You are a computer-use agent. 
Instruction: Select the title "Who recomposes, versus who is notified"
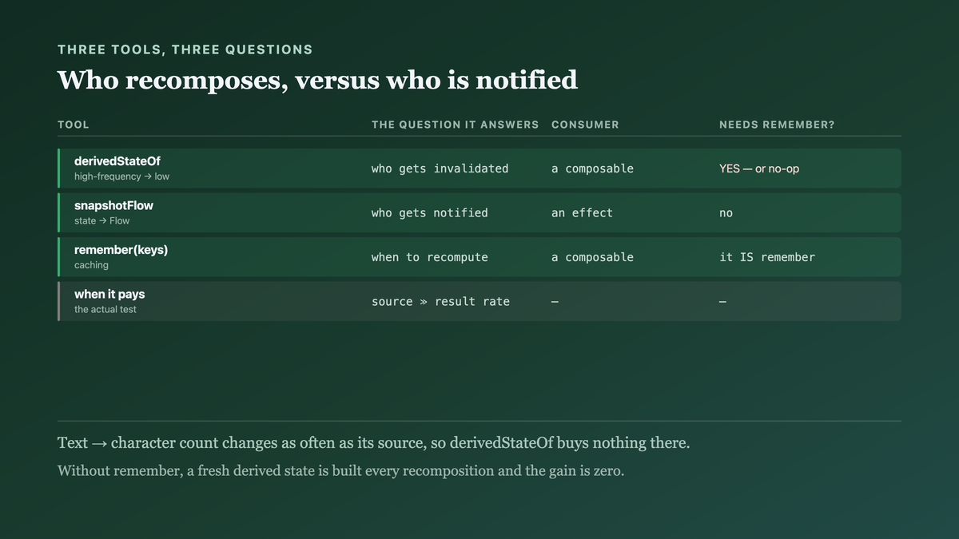pos(317,80)
